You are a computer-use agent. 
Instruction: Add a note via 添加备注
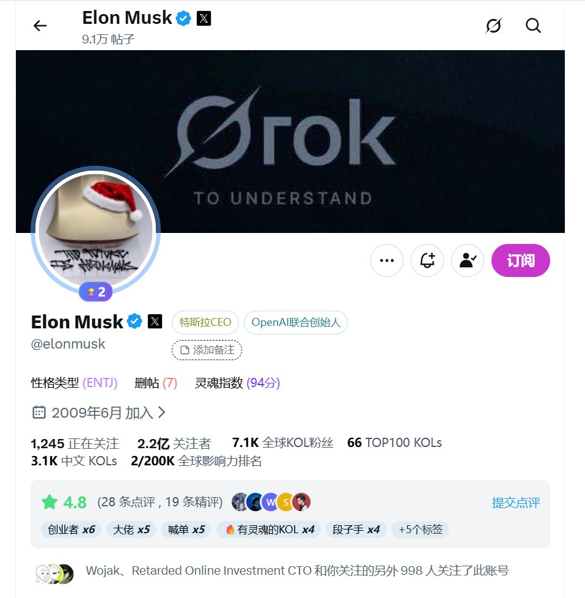[x=207, y=350]
